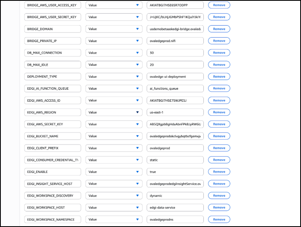
Task: Focus the us-east-1 region value field
Action: click(x=175, y=112)
